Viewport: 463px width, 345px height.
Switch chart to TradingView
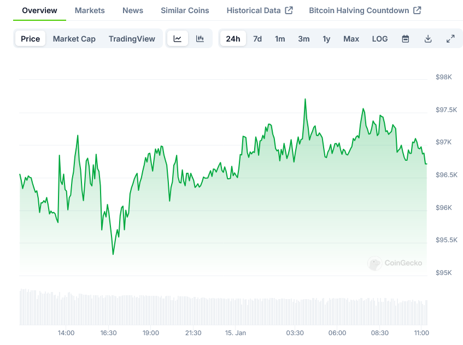click(x=132, y=39)
